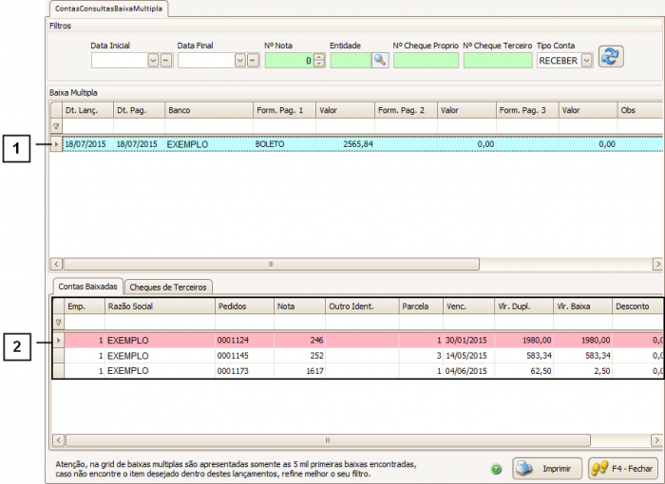Click the refresh filter icon button
This screenshot has height=484, width=665.
(x=611, y=57)
